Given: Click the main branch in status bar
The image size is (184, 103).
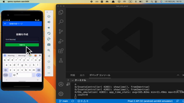Looking at the screenshot, I should (x=64, y=101).
